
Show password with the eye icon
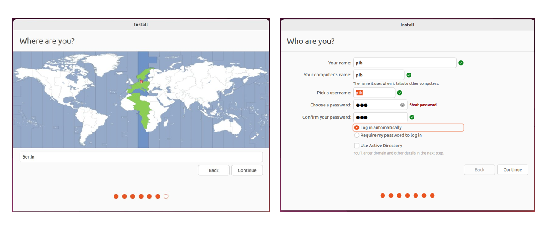402,105
